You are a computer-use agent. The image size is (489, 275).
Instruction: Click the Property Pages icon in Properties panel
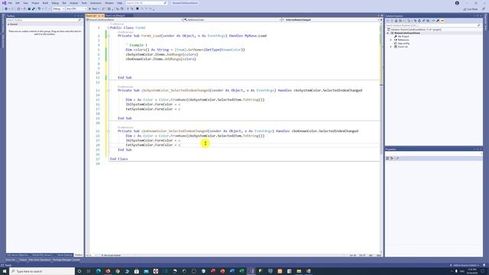click(397, 158)
